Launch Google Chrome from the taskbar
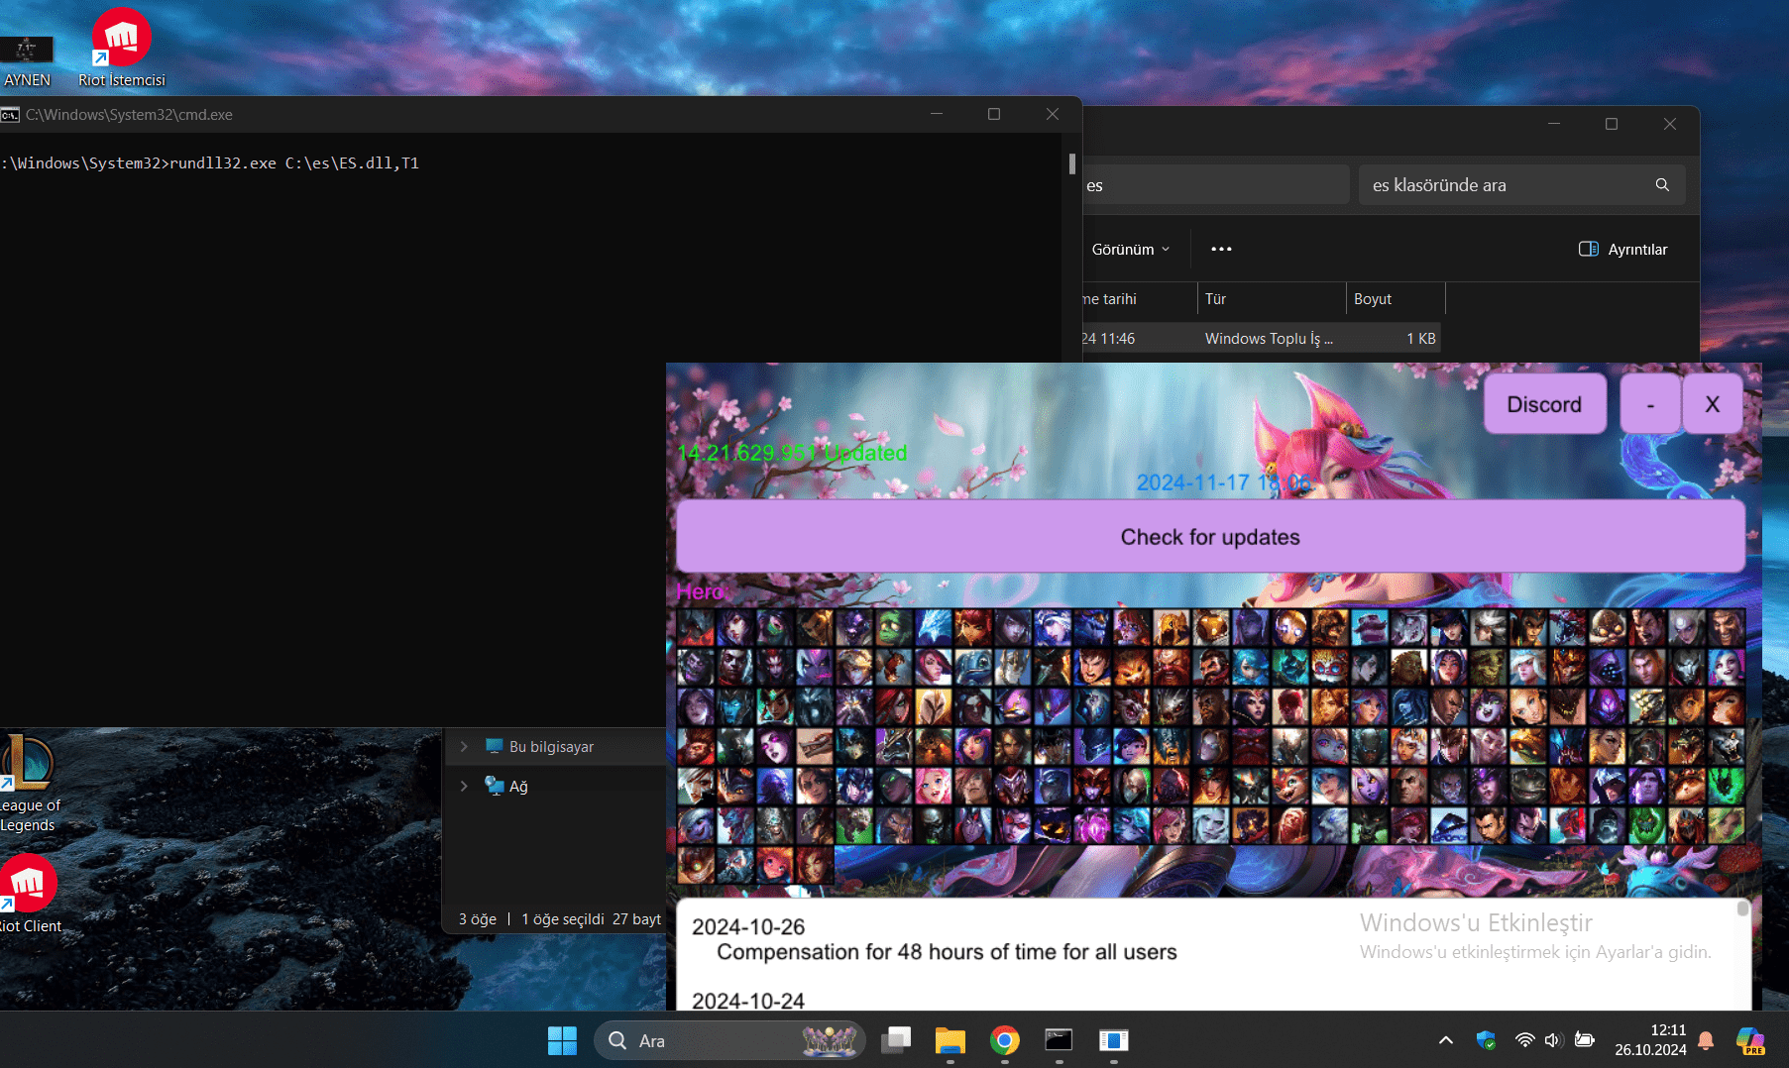This screenshot has height=1068, width=1789. coord(1005,1040)
